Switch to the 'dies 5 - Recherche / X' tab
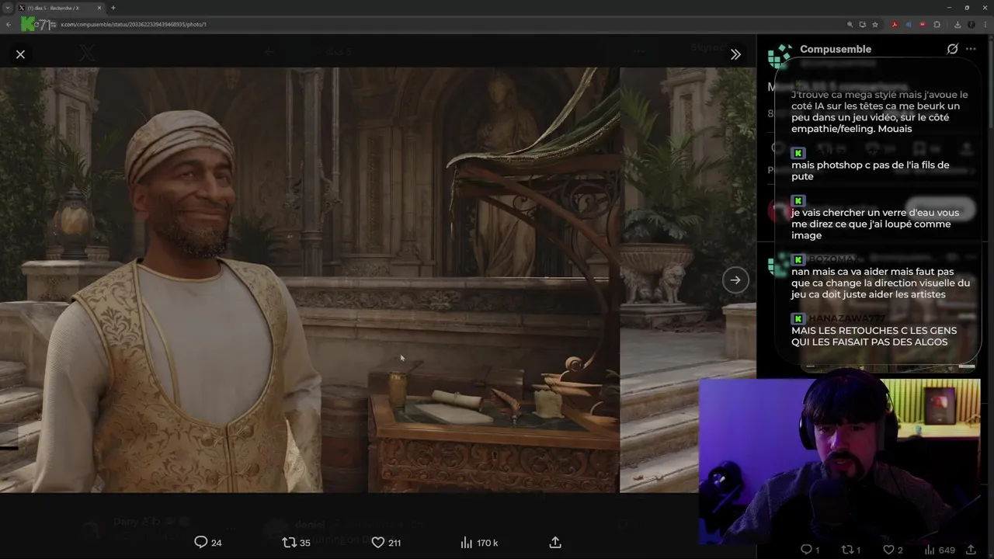Screen dimensions: 994x559 point(61,8)
